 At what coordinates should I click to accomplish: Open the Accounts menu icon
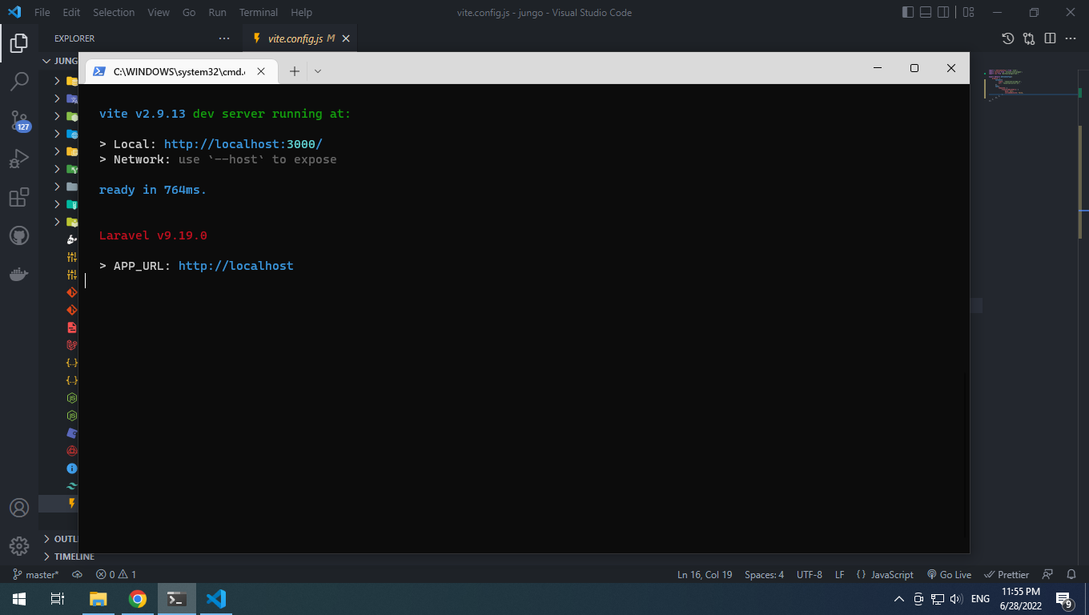point(19,508)
